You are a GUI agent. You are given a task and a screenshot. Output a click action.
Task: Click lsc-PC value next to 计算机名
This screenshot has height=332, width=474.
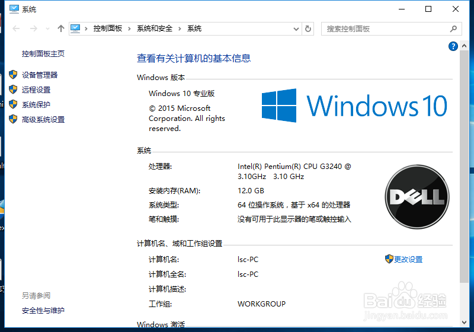tap(248, 260)
